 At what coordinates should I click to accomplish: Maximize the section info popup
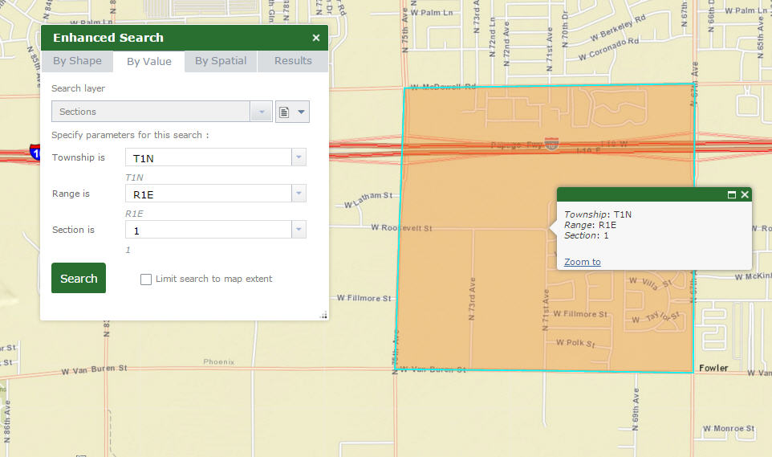(732, 194)
